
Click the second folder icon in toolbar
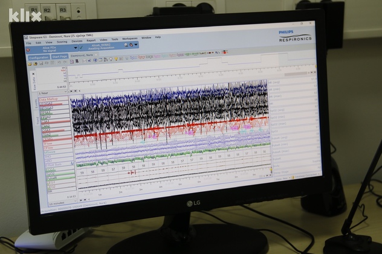pyautogui.click(x=35, y=64)
